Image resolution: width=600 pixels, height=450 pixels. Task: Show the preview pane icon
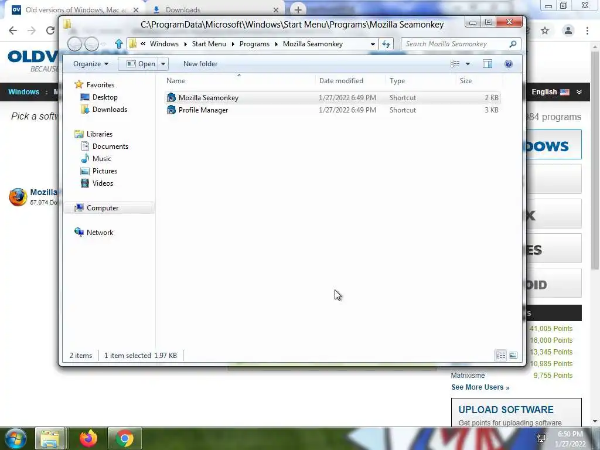pos(487,64)
